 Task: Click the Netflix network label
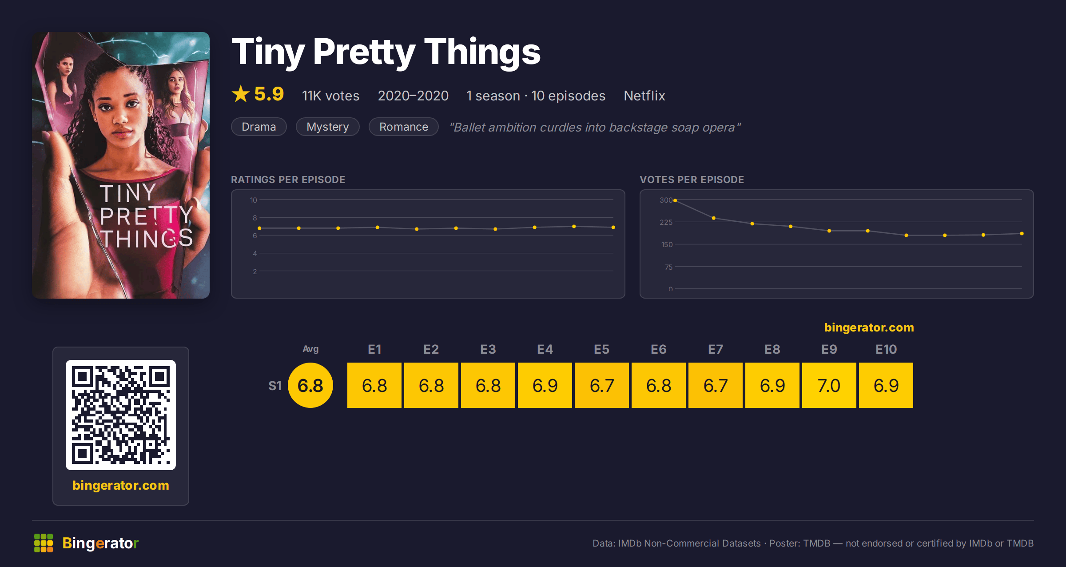click(644, 96)
